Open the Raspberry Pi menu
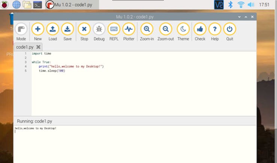The height and width of the screenshot is (163, 277). 4,4
